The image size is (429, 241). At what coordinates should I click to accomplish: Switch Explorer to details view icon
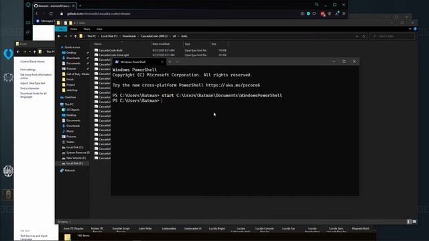click(409, 222)
